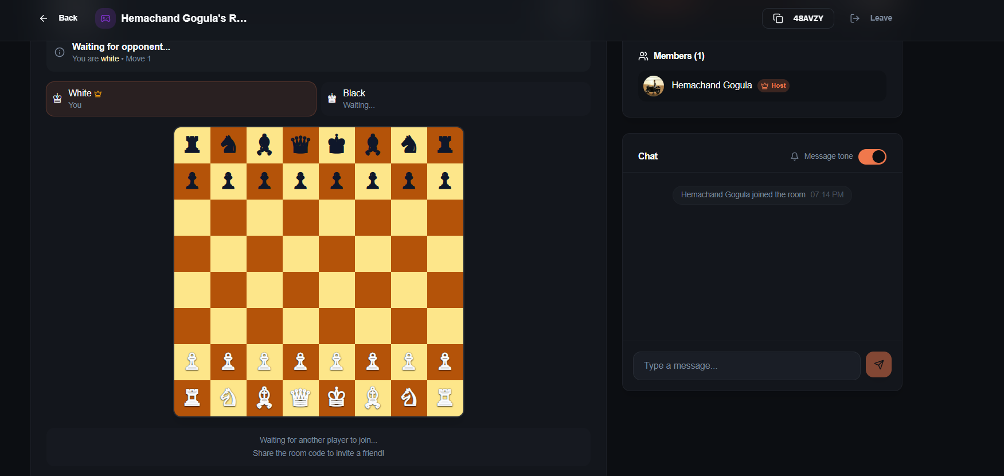Click the black king icon on Black card
The width and height of the screenshot is (1004, 476).
[x=332, y=98]
